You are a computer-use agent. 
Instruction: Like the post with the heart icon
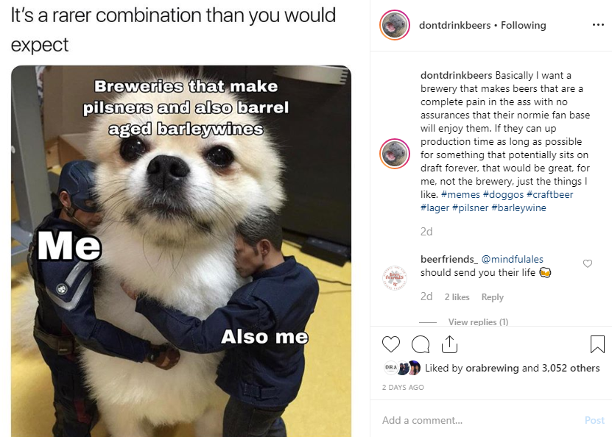391,344
